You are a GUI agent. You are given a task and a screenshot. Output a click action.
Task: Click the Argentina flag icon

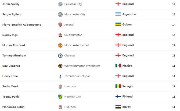click(x=118, y=14)
